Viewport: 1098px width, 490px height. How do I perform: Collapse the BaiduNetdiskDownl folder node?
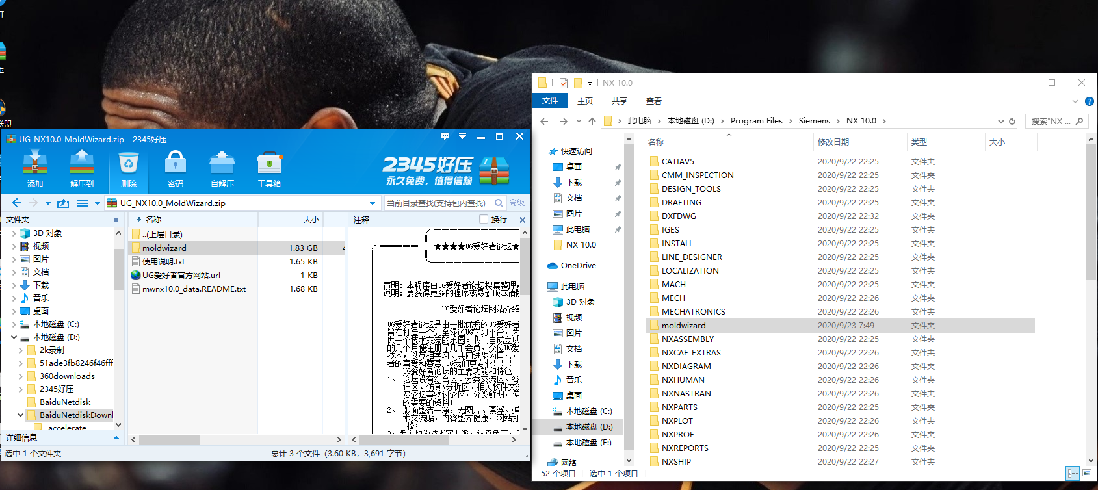pyautogui.click(x=21, y=415)
